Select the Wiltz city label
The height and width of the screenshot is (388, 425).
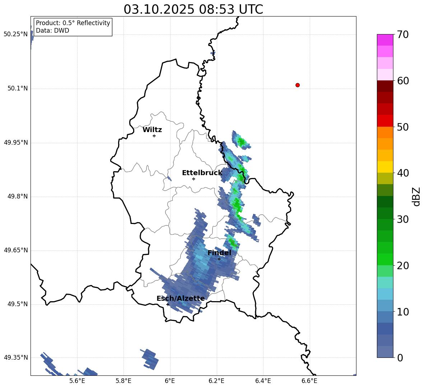click(x=152, y=130)
